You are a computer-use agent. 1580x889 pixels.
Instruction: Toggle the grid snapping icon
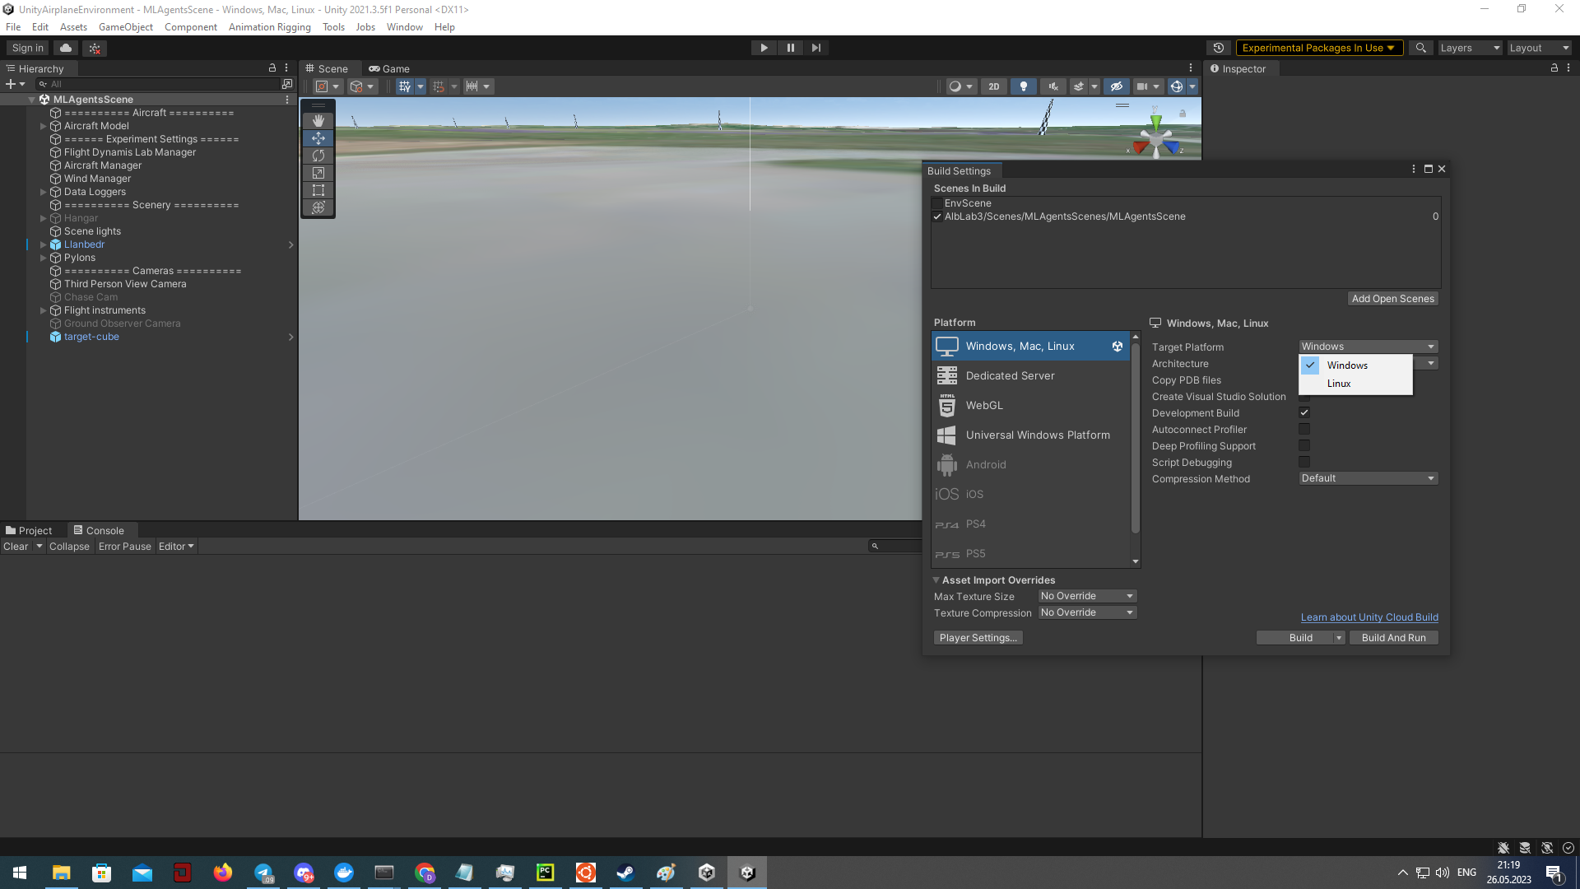(x=439, y=86)
